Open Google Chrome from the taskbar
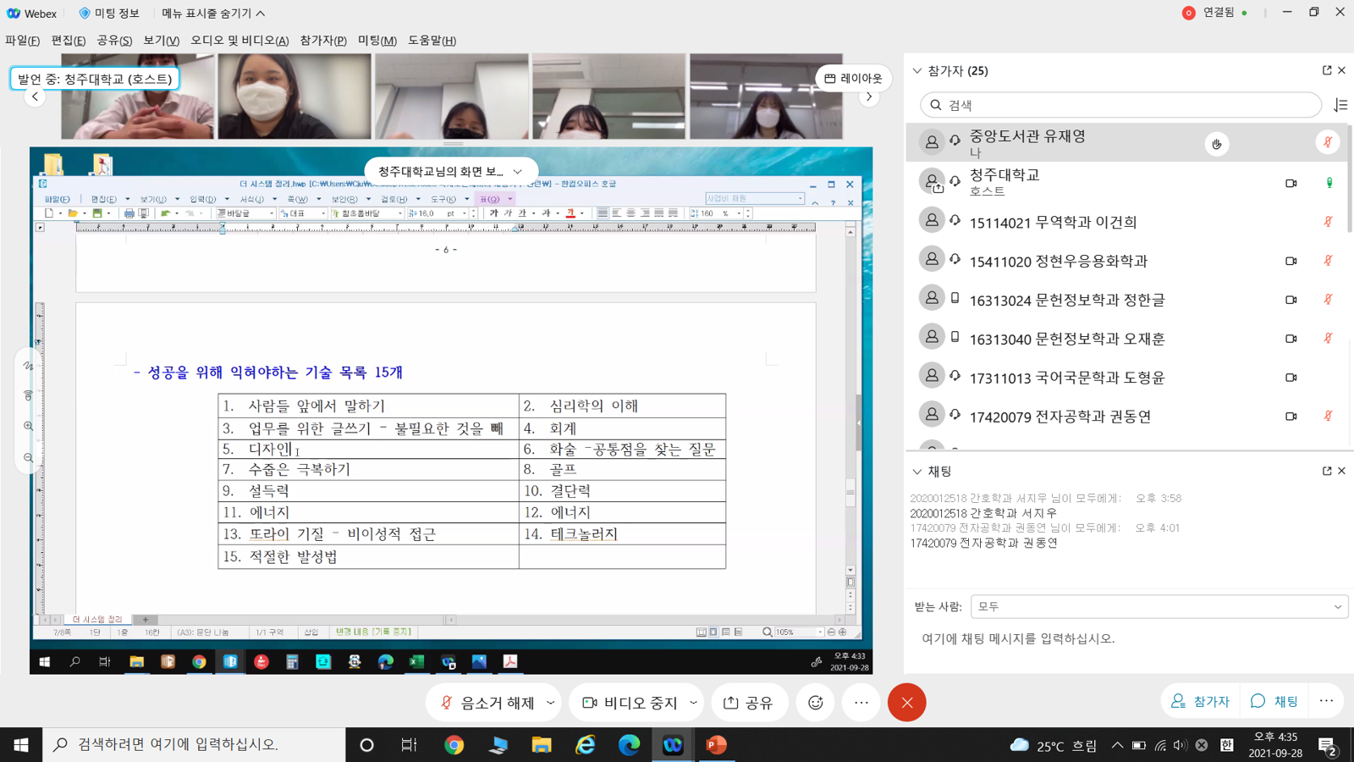This screenshot has width=1354, height=762. click(x=454, y=745)
